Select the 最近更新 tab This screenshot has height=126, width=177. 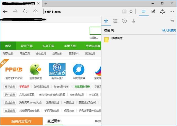click(54, 121)
